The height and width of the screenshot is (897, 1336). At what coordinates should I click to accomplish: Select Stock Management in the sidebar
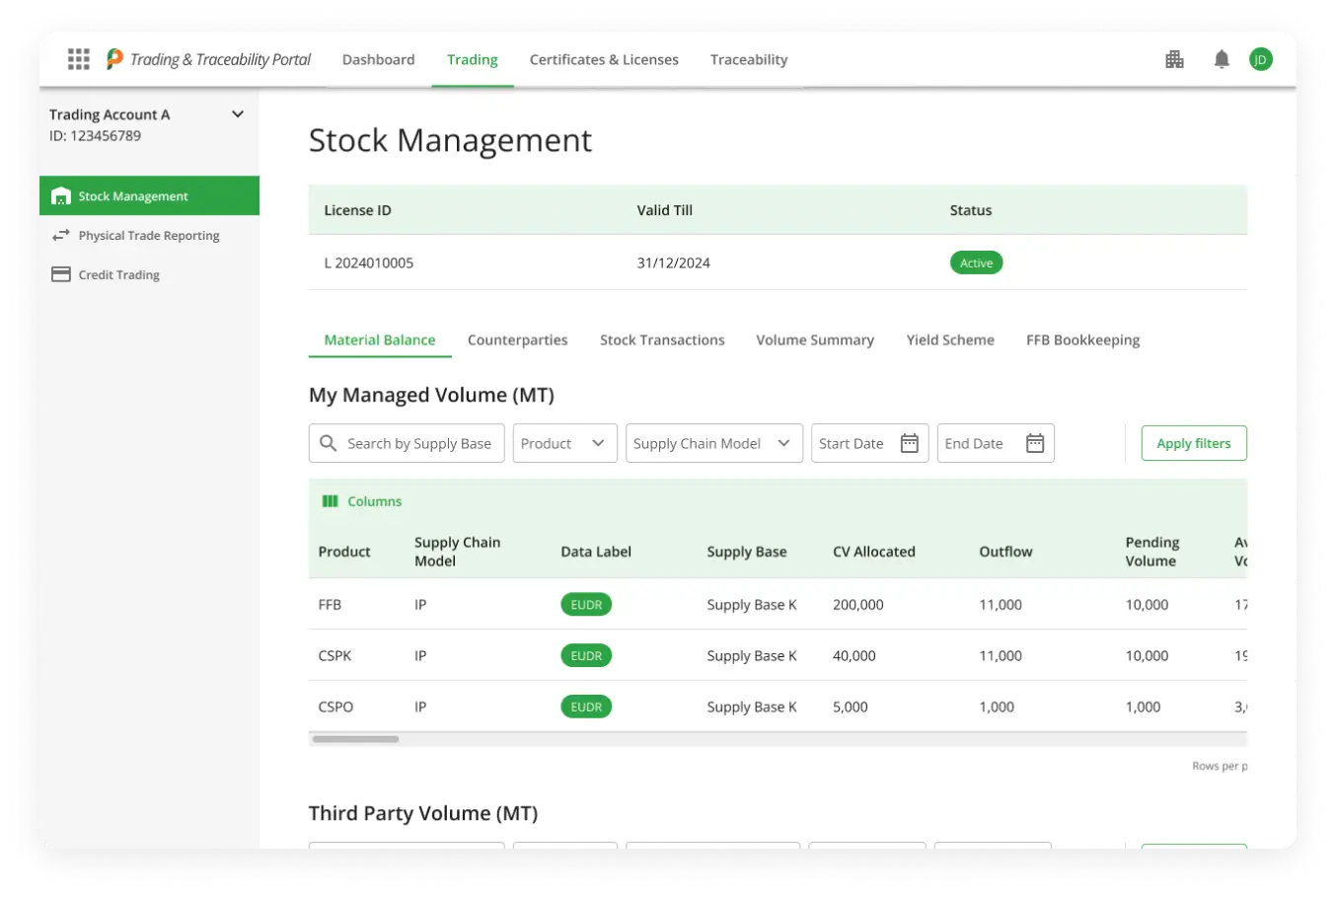(149, 195)
